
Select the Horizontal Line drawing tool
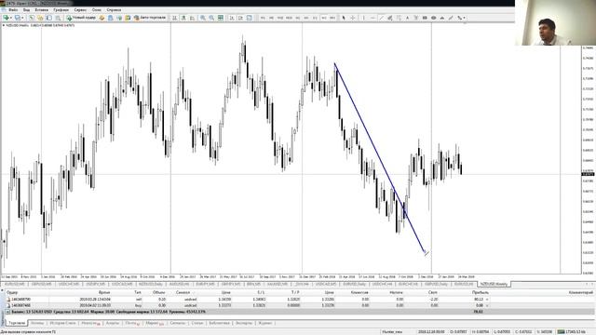(x=372, y=18)
